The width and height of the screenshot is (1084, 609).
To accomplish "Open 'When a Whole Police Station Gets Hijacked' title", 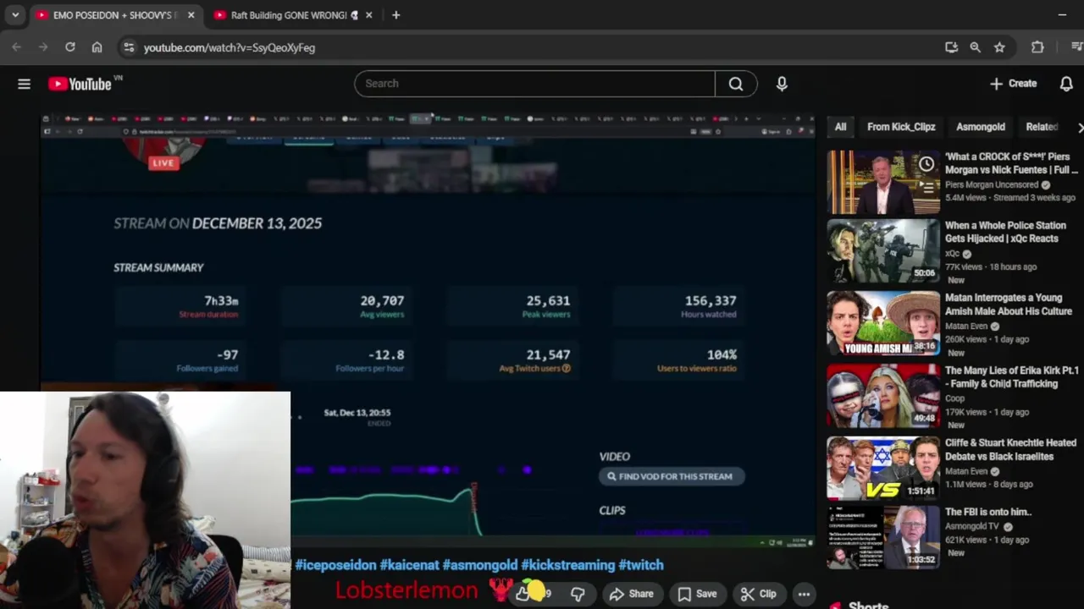I will point(1005,232).
